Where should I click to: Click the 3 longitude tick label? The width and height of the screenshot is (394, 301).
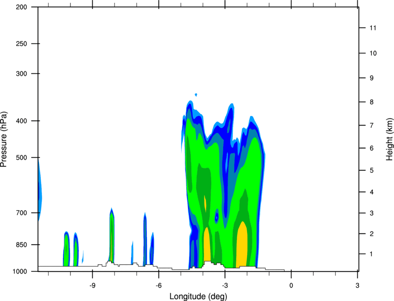(357, 286)
